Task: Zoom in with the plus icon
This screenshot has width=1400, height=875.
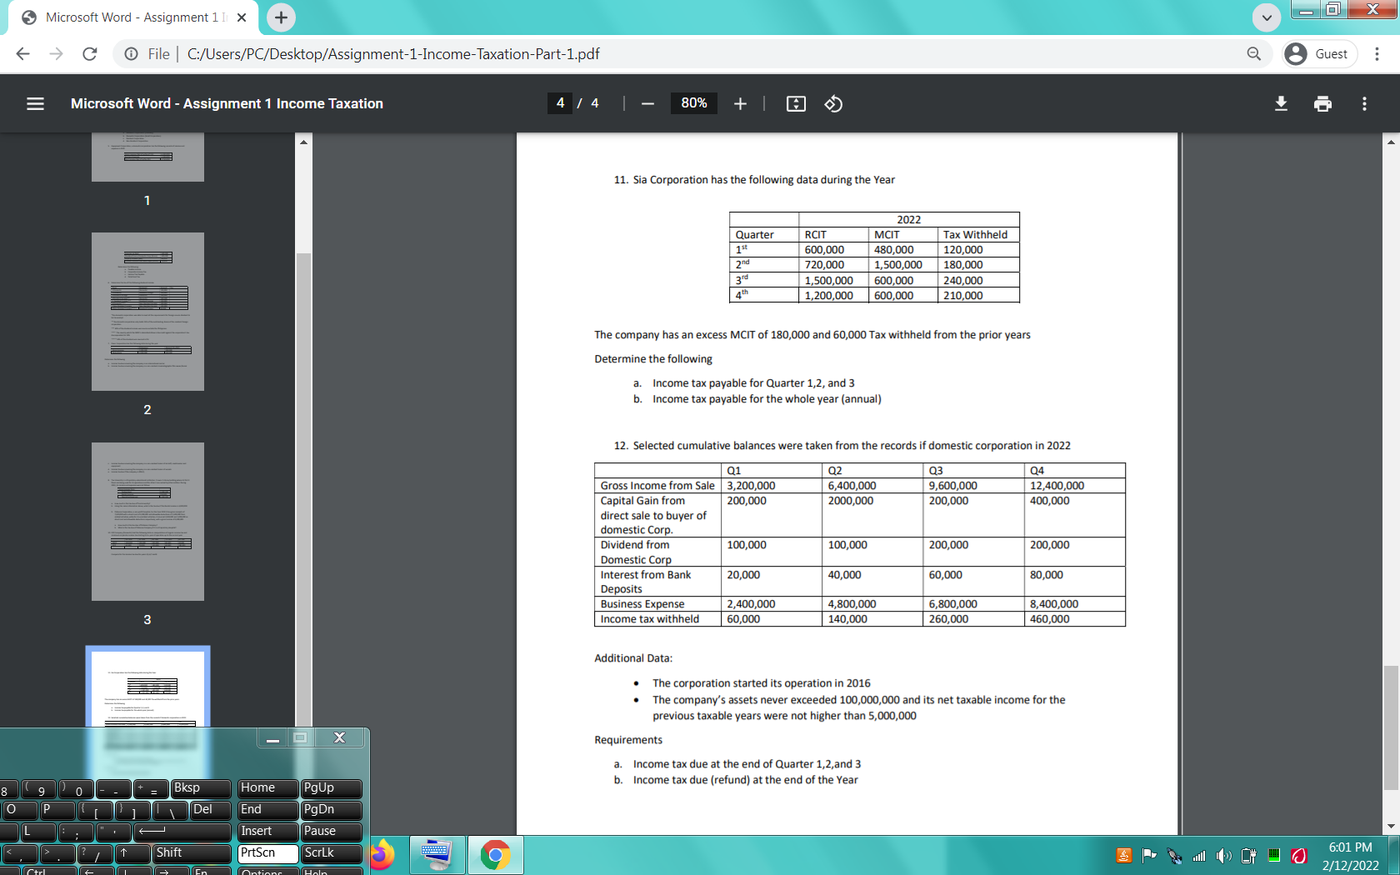Action: coord(740,103)
